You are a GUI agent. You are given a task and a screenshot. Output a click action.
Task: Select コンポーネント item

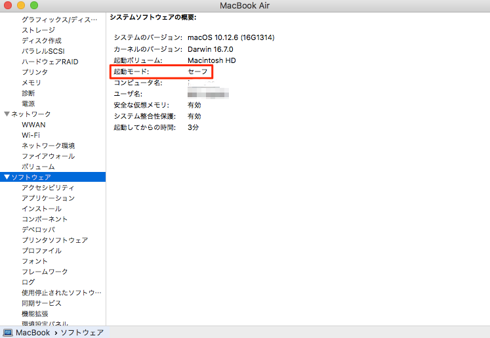coord(45,219)
